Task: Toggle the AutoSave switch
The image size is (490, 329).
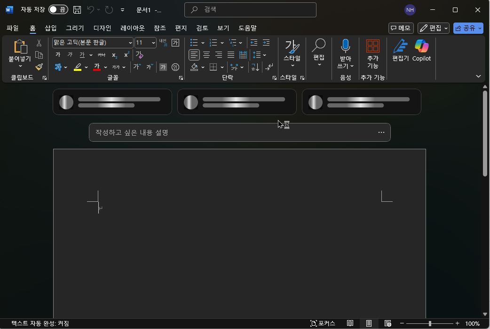Action: [x=58, y=10]
